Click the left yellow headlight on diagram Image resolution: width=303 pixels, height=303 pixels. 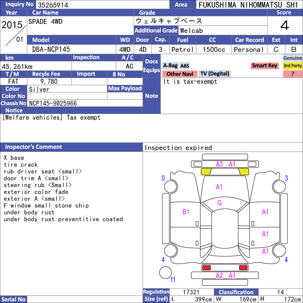(x=206, y=172)
